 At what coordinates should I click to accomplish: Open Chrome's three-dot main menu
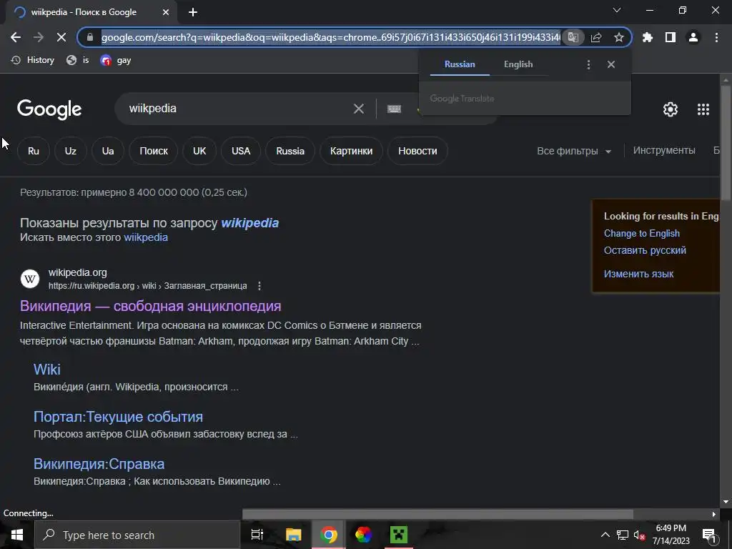(716, 37)
